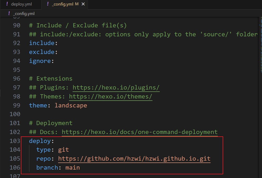Click the 'repo' key

click(x=44, y=159)
